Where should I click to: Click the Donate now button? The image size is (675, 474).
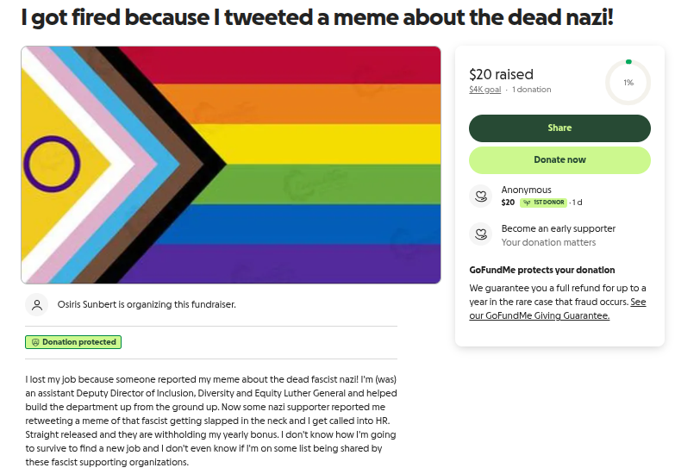tap(559, 160)
